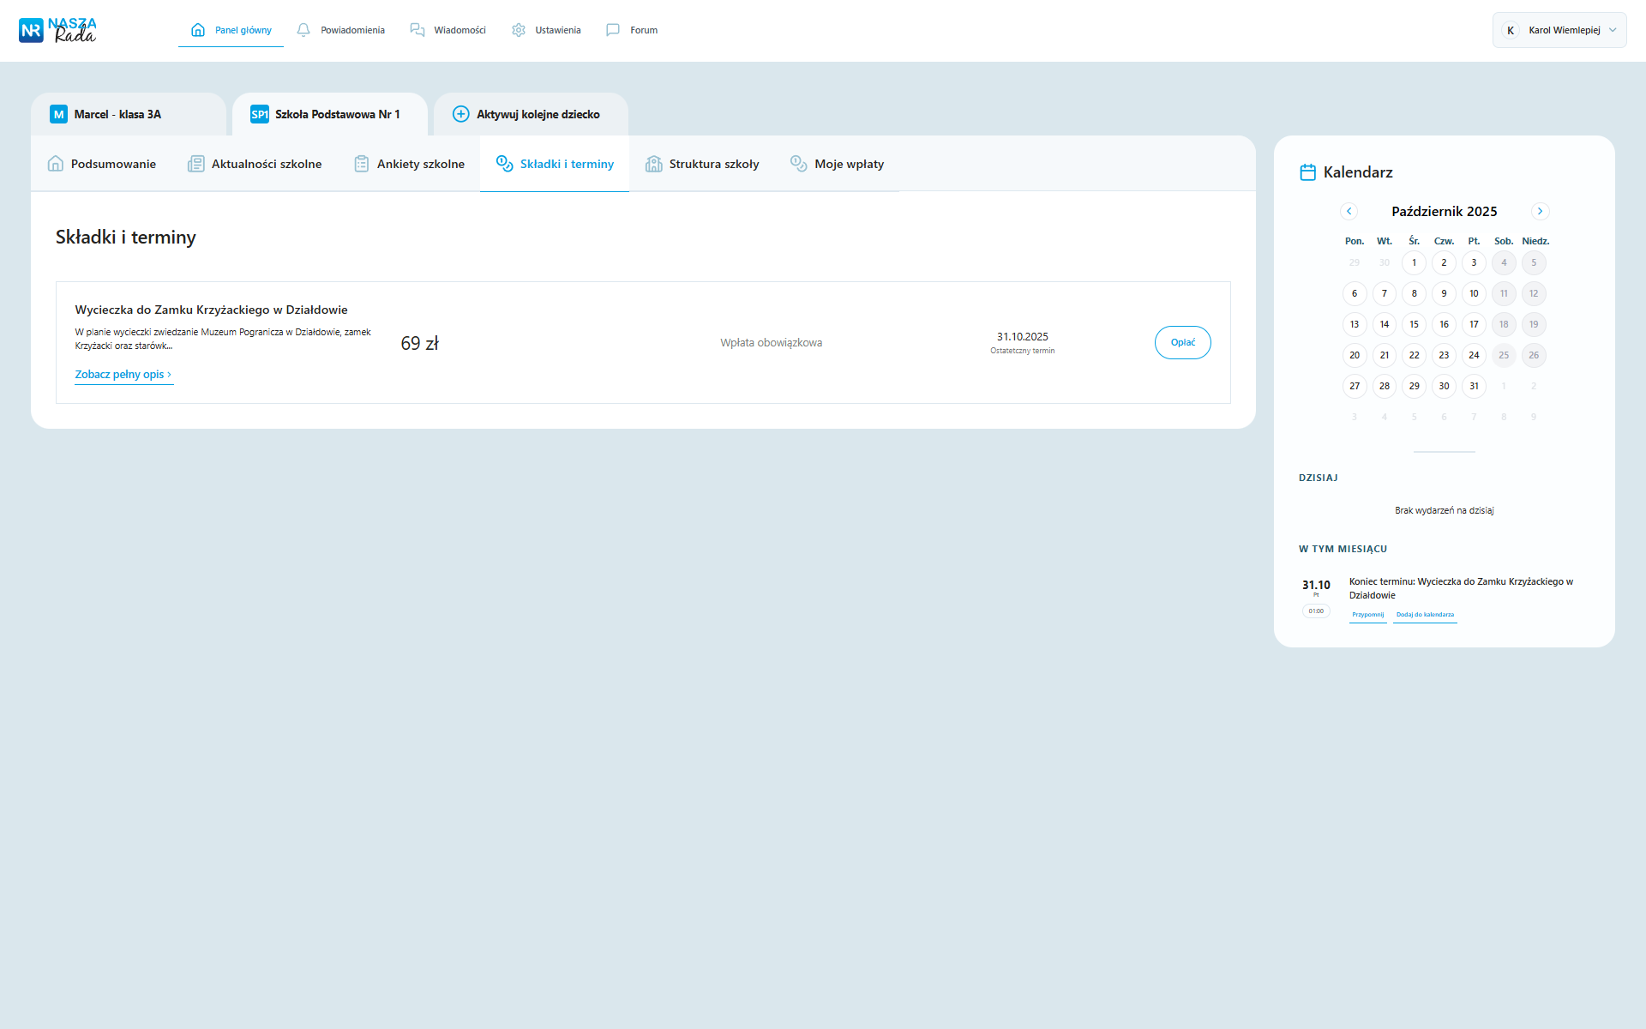The image size is (1646, 1029).
Task: Open notifications via the bell icon
Action: (303, 30)
